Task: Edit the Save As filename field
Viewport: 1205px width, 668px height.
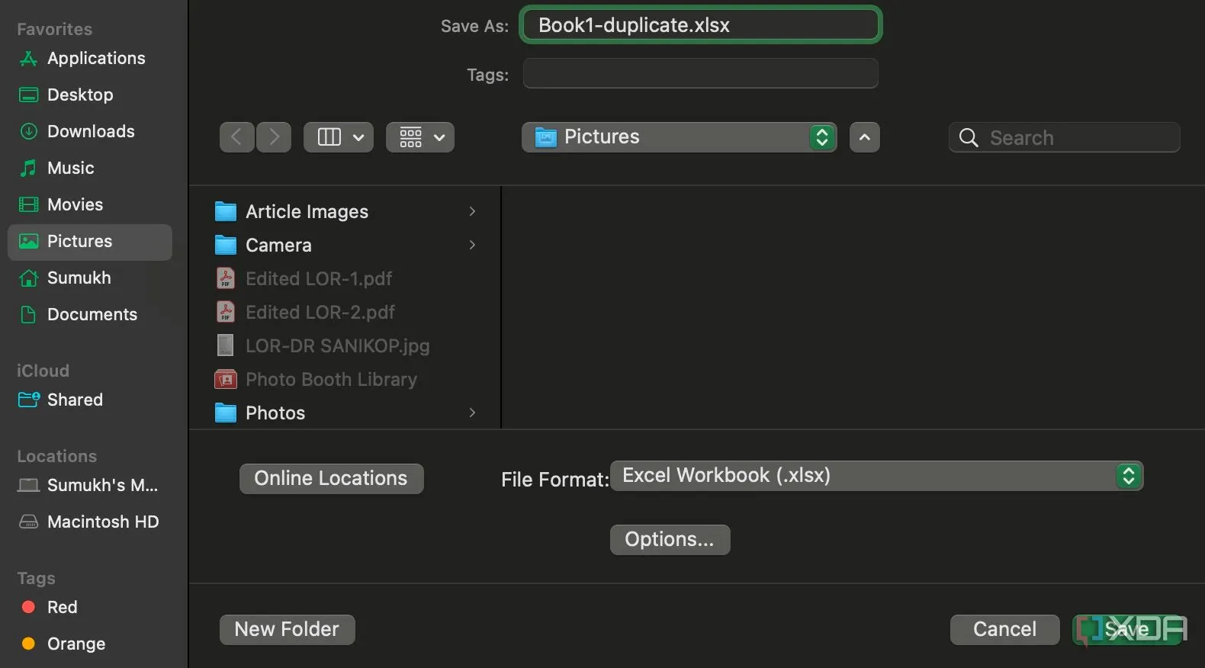Action: pyautogui.click(x=701, y=25)
